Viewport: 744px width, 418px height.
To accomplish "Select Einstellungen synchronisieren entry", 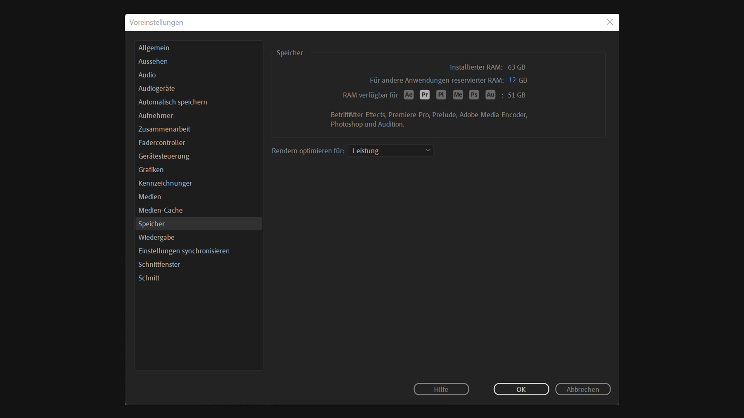I will [183, 251].
